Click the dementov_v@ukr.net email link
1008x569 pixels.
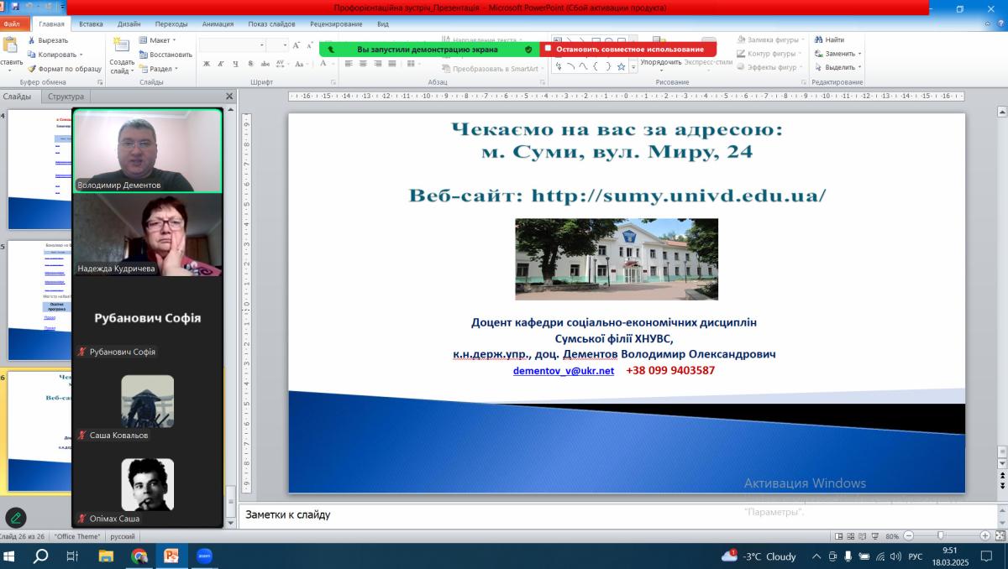564,370
